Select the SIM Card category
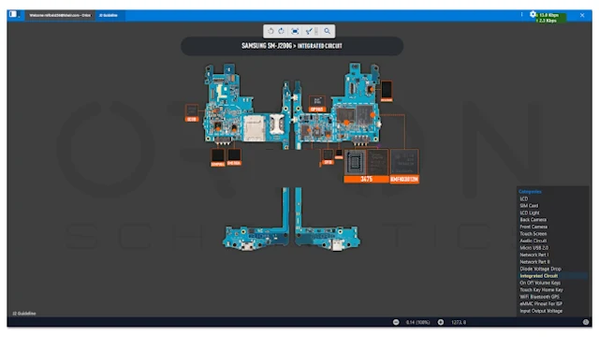 [x=529, y=206]
